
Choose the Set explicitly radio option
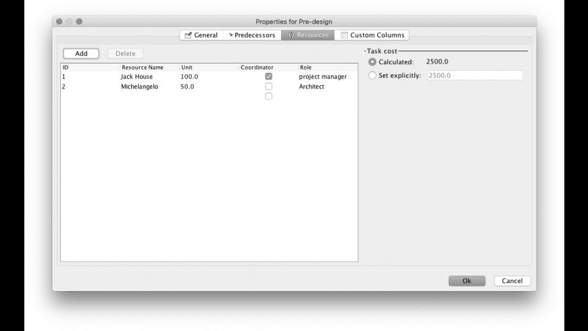tap(372, 76)
